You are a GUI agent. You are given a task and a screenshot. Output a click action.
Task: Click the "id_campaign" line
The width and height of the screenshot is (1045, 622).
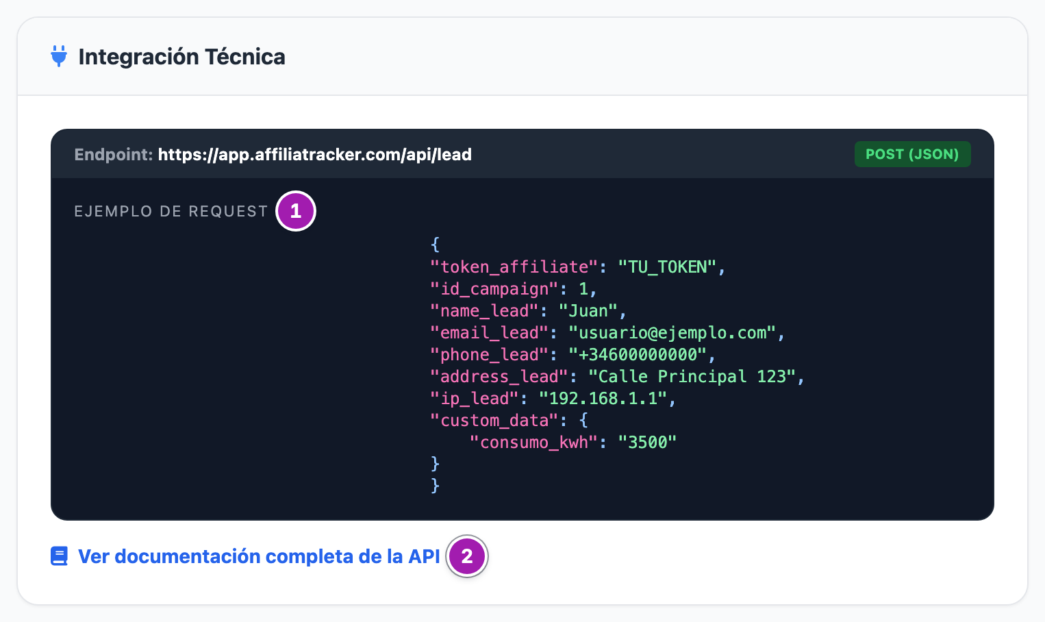coord(514,289)
